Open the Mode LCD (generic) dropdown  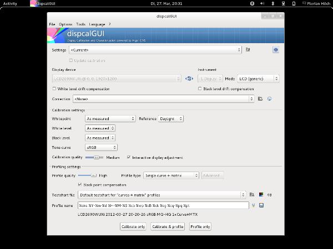point(258,79)
